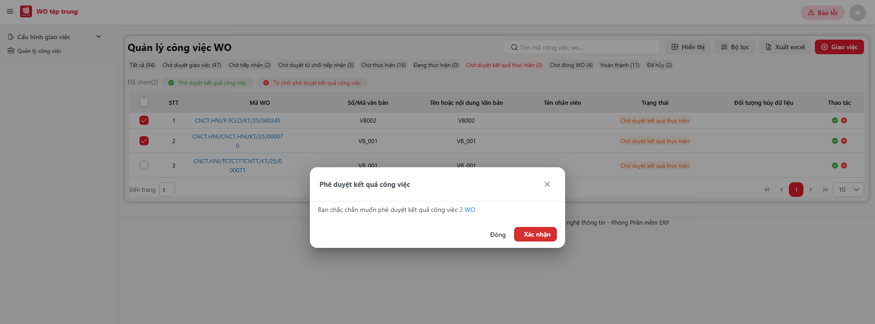Open WO CNCT.HNI/CNCT.HNI/KT/25/000070 link
The height and width of the screenshot is (324, 875).
coord(237,141)
